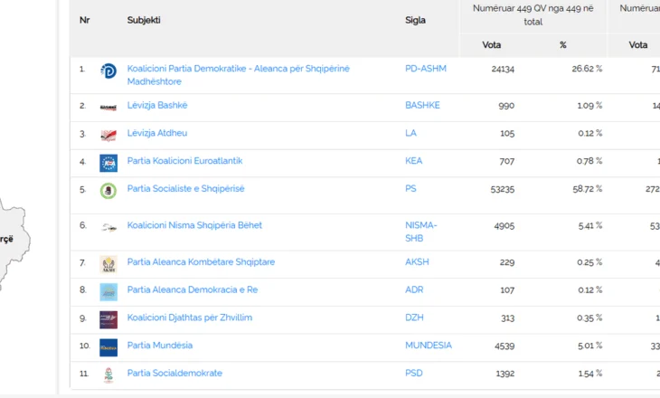Open Koalicioni Djathtas për Zhvillim link
Screen dimensions: 660x398
190,317
